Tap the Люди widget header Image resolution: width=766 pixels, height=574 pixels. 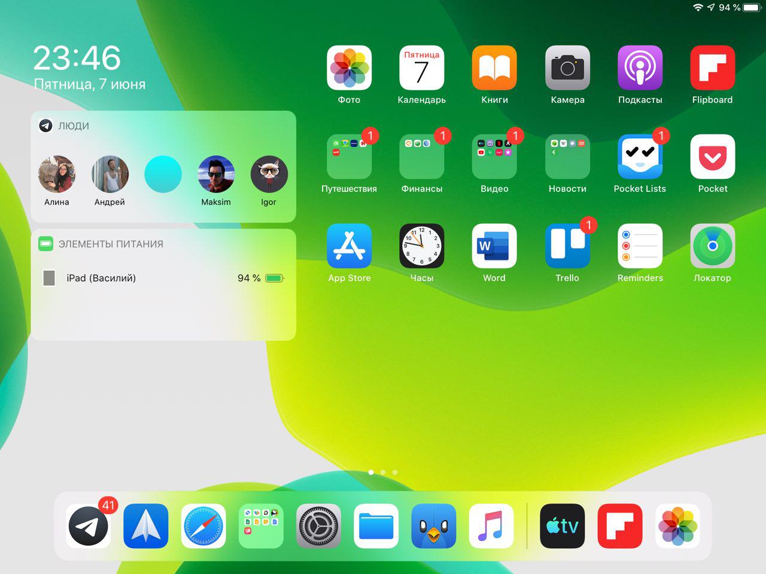[x=163, y=126]
